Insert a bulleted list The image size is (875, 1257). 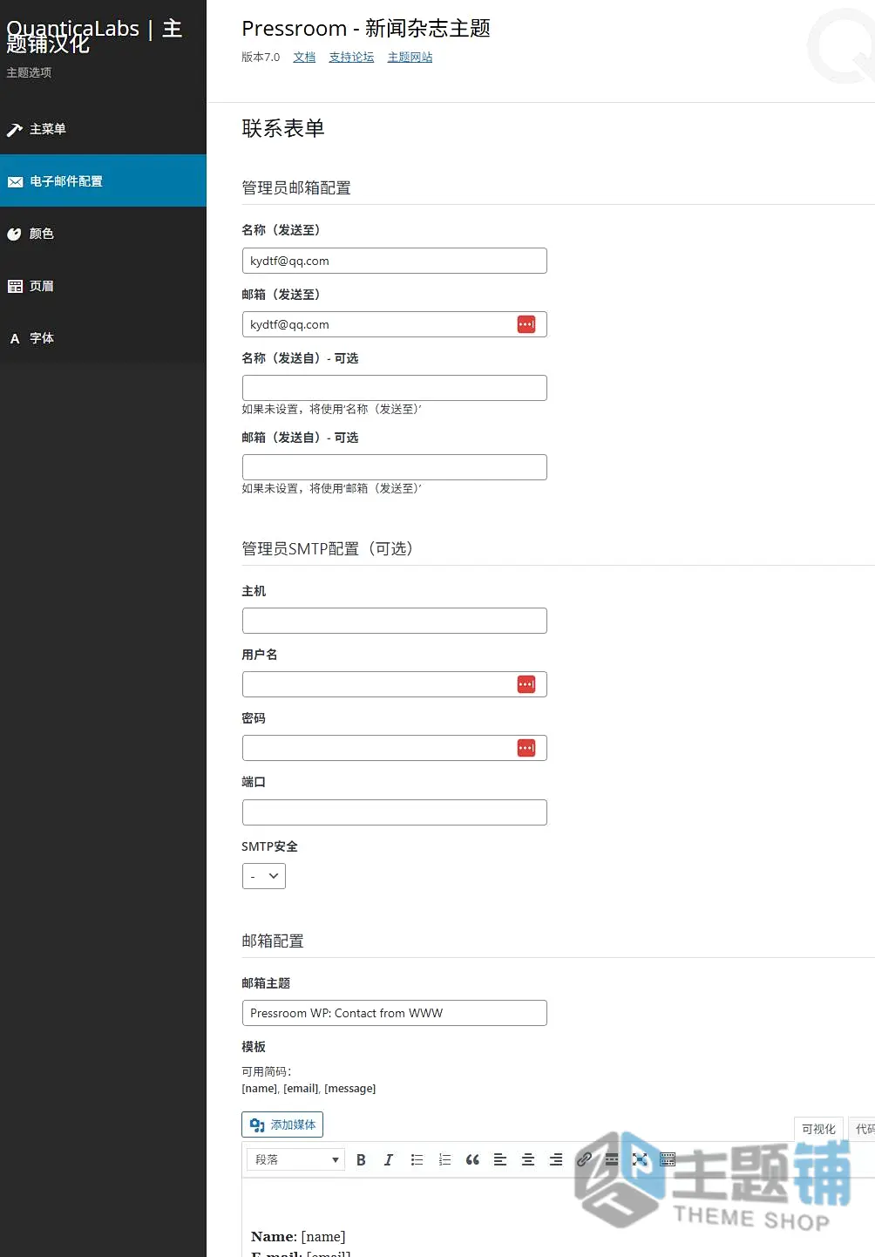point(417,1159)
